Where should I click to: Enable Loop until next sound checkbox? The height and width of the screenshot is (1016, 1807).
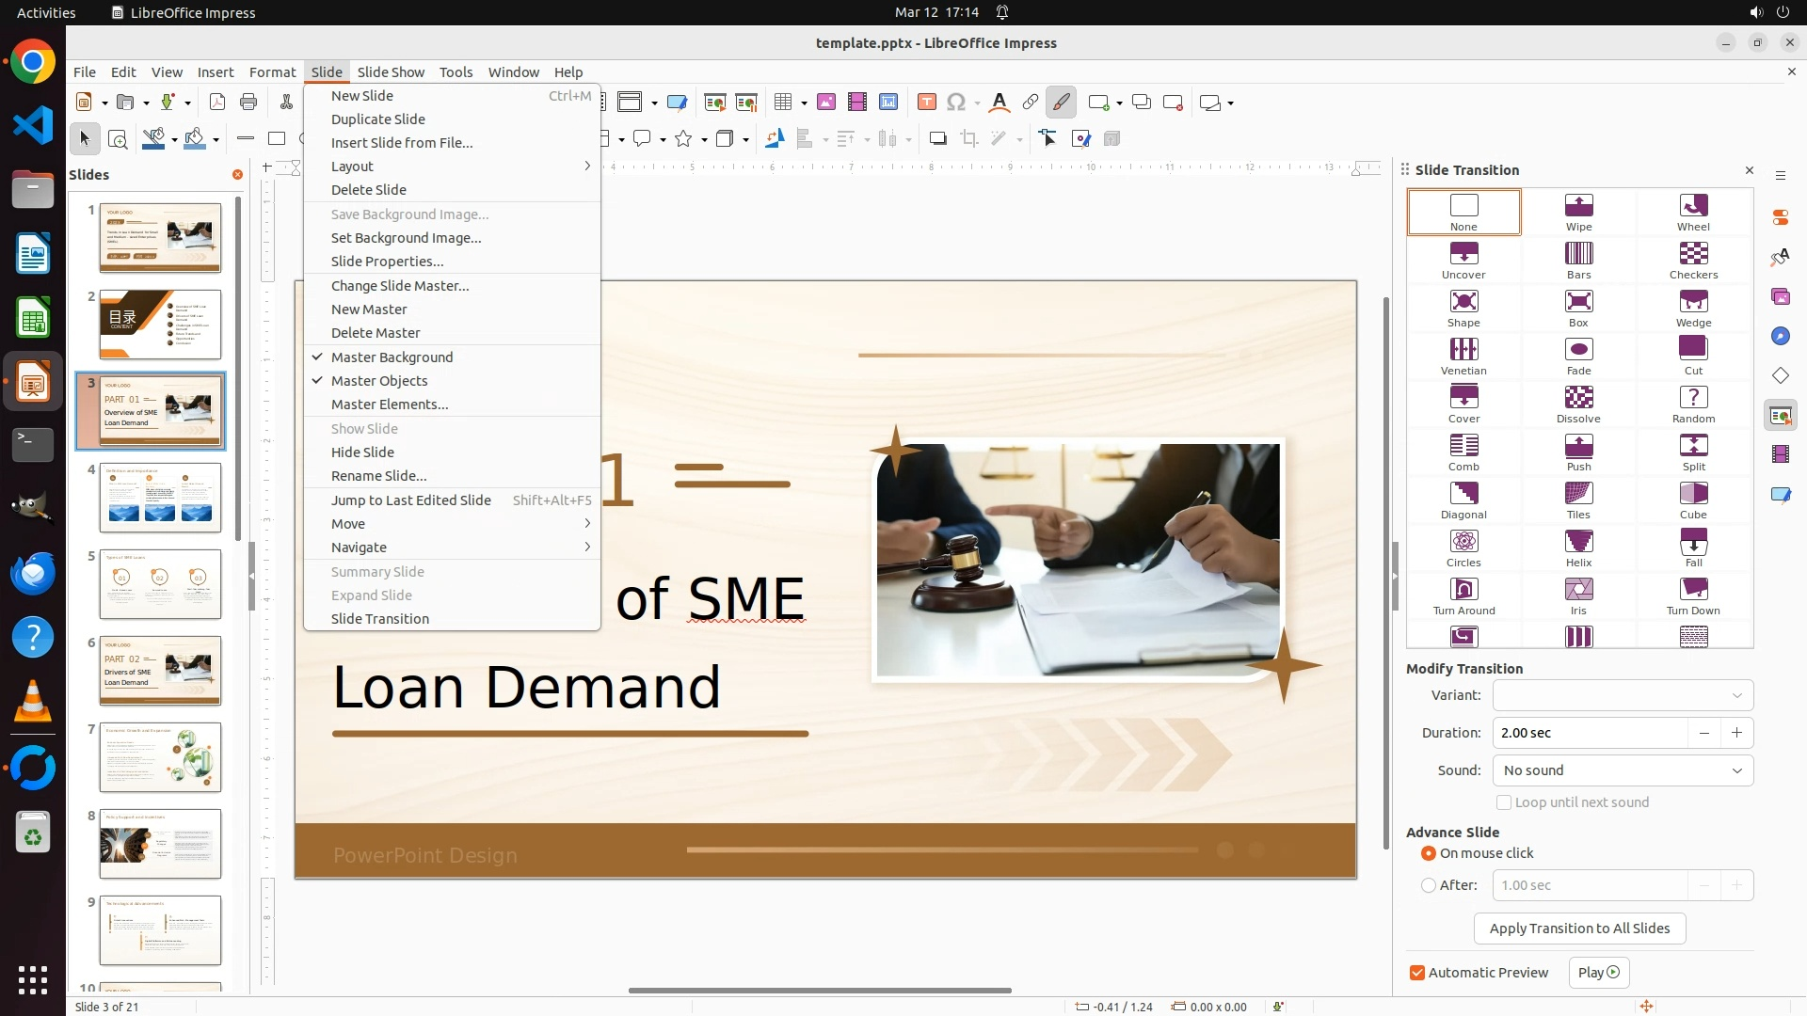[x=1504, y=802]
